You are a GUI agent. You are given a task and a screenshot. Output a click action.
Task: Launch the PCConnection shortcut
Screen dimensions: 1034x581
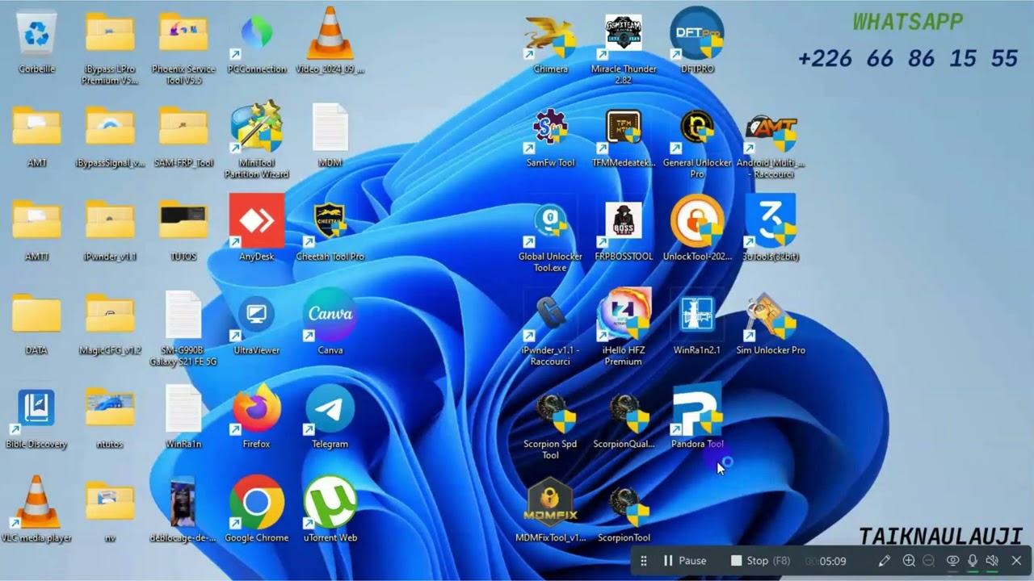[x=257, y=35]
